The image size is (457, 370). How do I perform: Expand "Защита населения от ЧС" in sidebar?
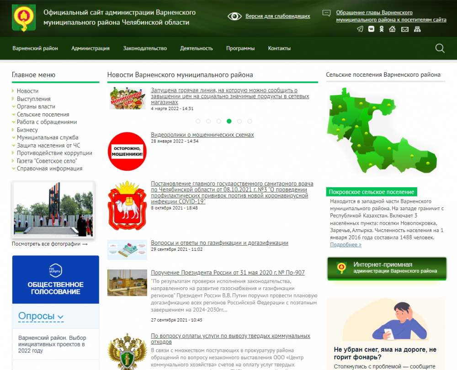coord(48,145)
